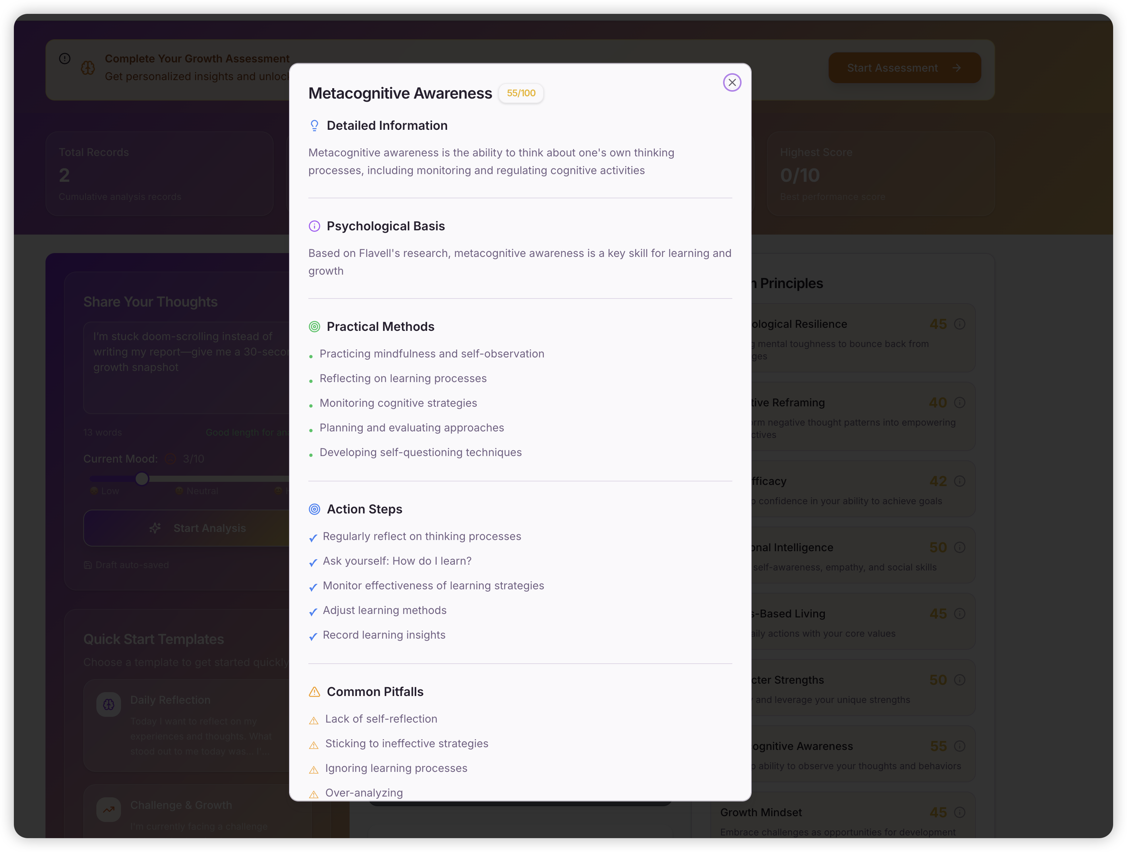This screenshot has width=1127, height=852.
Task: Expand Self-Efficacy details via its info icon
Action: [x=960, y=481]
